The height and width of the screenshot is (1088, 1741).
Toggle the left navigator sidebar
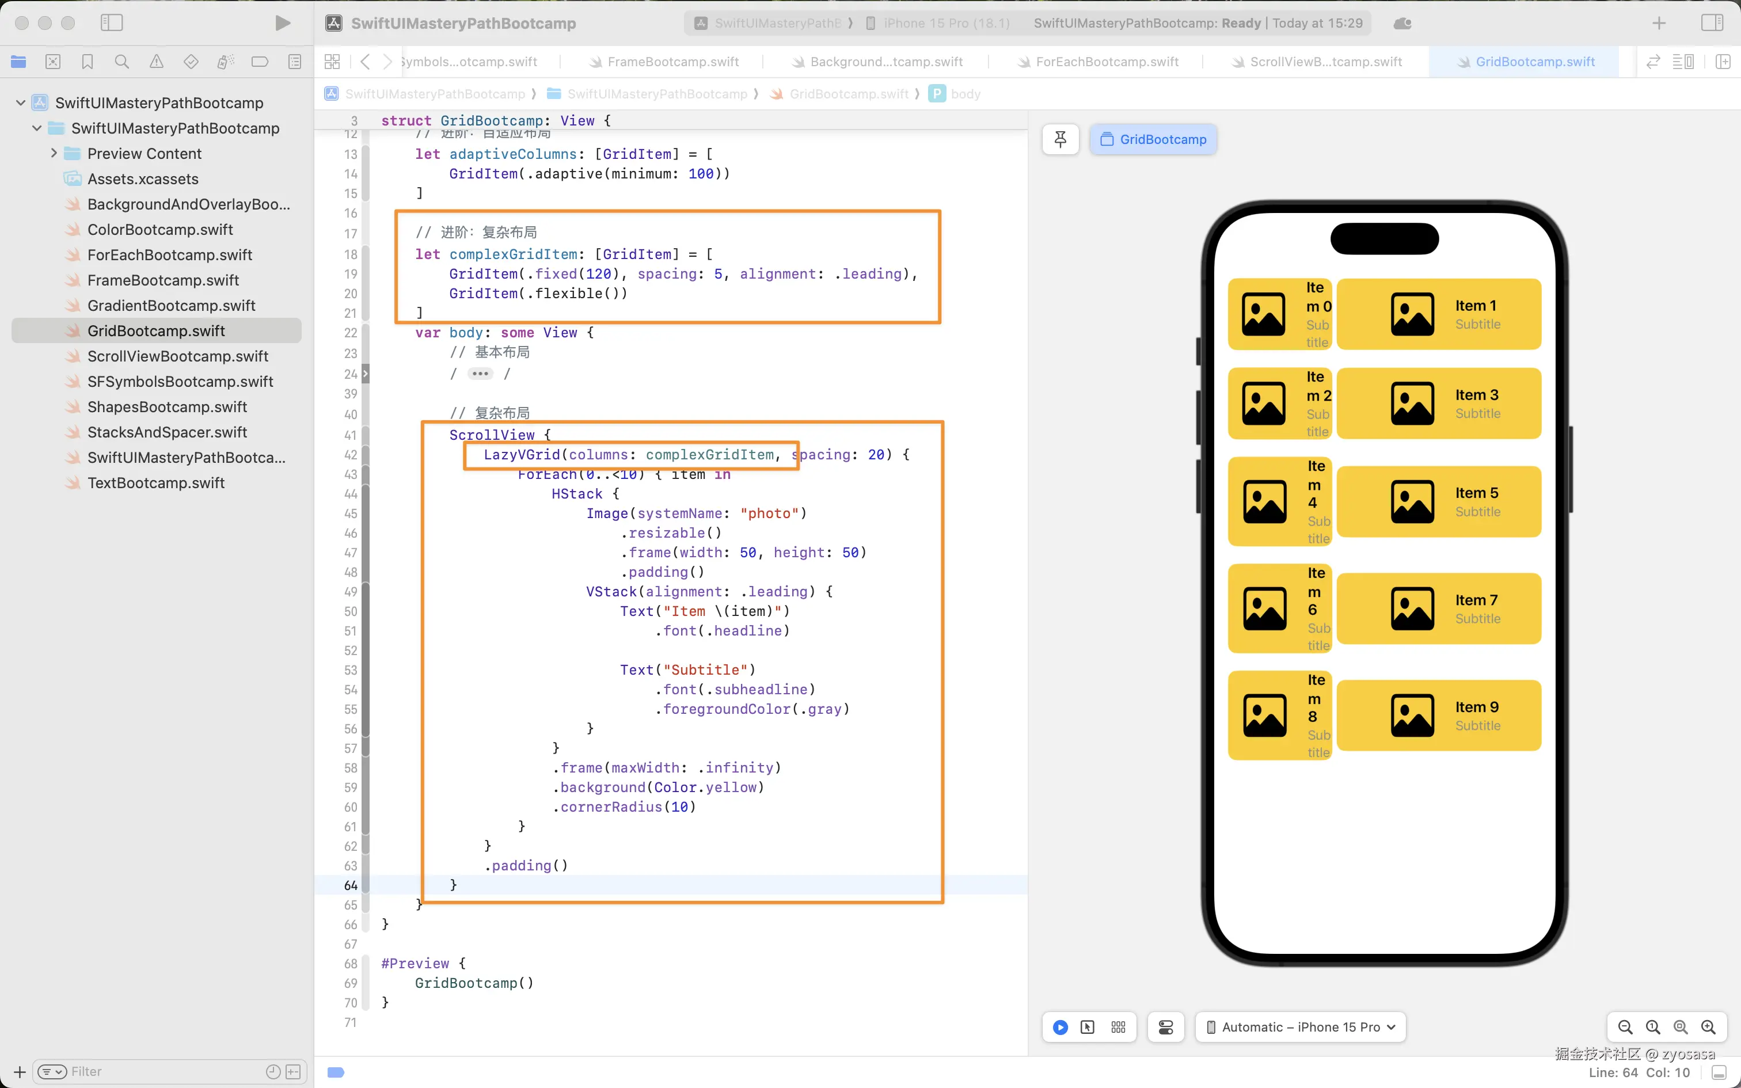tap(112, 23)
